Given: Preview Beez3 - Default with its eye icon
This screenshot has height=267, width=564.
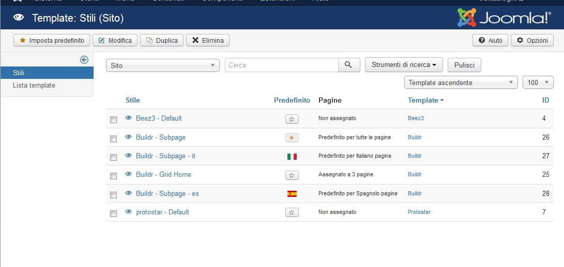Looking at the screenshot, I should (x=128, y=118).
